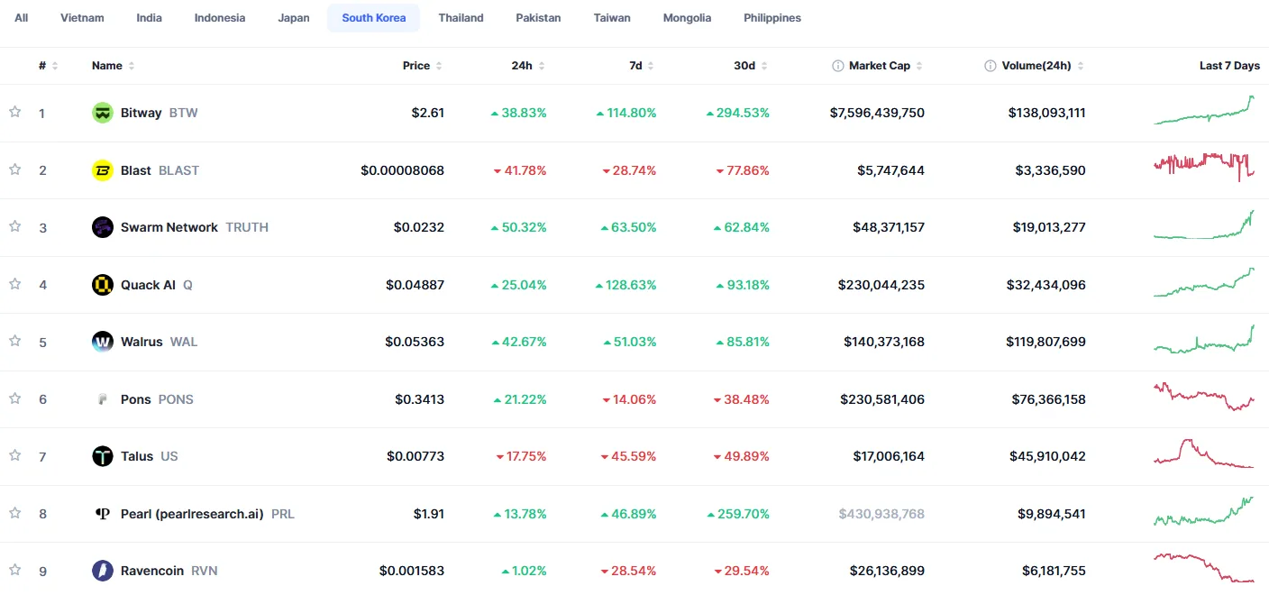Click Pearl greyed market cap $430,938,768

pyautogui.click(x=881, y=514)
